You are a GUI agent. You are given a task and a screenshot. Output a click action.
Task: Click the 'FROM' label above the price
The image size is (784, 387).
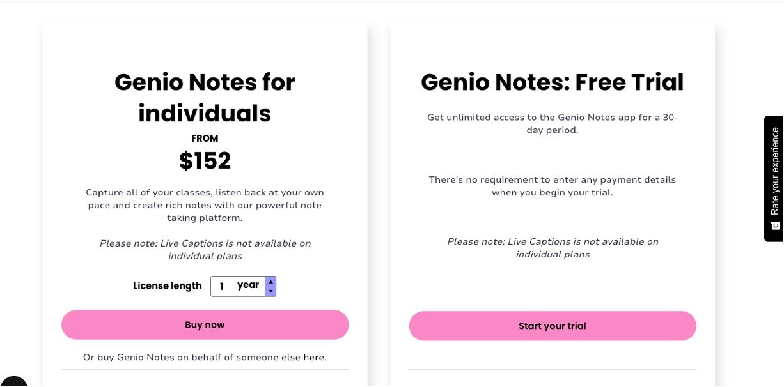[205, 138]
